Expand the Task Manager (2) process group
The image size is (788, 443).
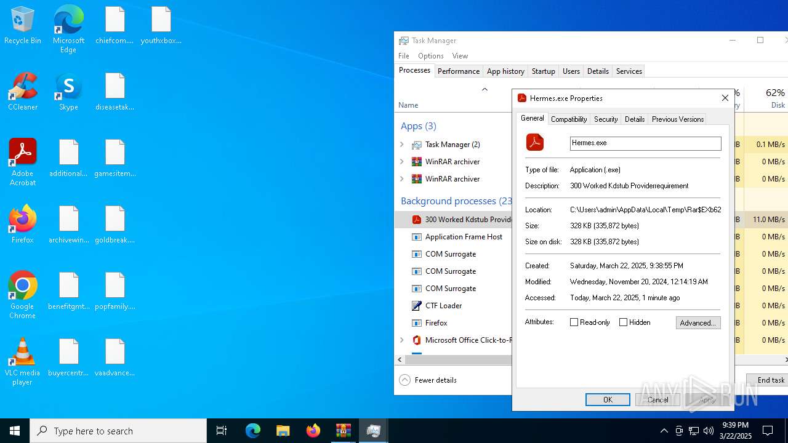(402, 145)
